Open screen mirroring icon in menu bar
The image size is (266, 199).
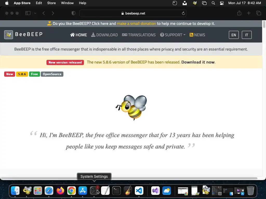click(x=204, y=3)
